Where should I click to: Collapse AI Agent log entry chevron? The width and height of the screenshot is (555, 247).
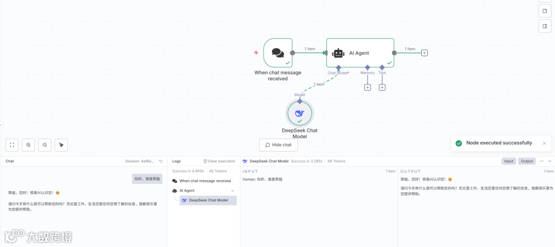233,191
